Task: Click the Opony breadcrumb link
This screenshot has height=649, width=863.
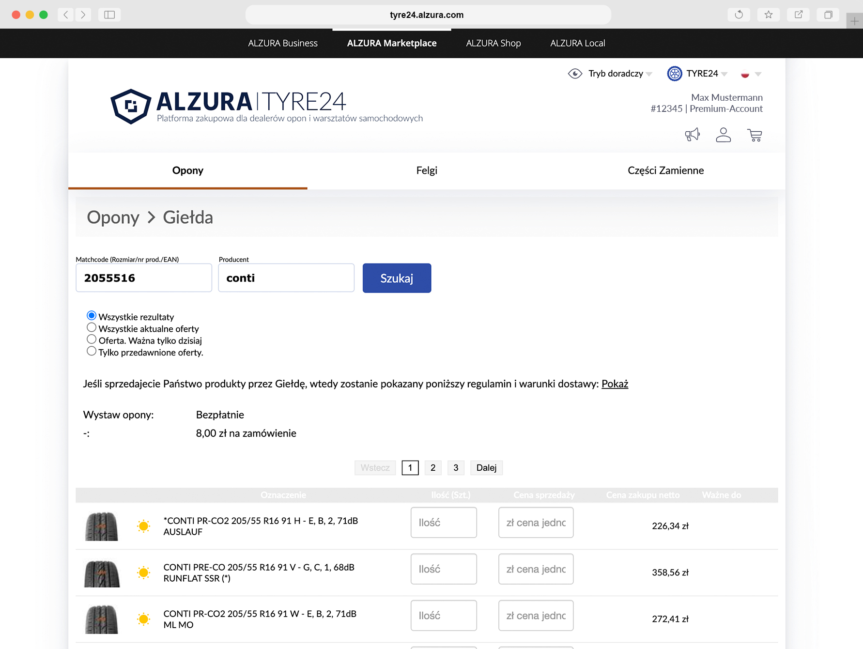Action: [x=113, y=217]
